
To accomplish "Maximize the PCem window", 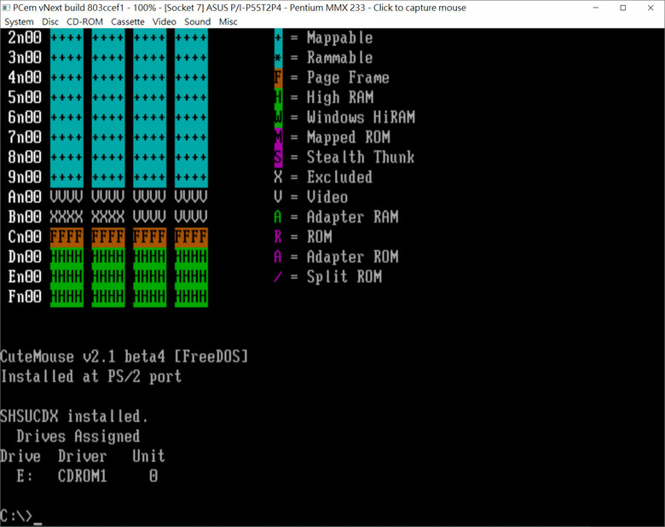I will click(623, 8).
